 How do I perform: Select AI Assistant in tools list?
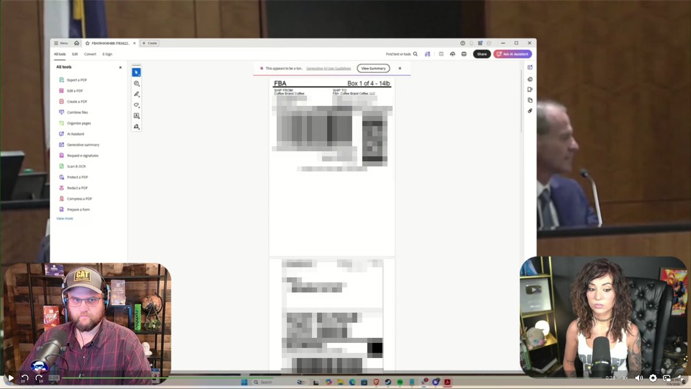point(71,134)
